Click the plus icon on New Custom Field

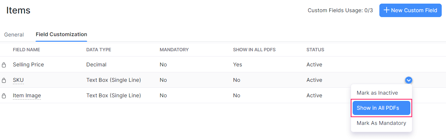(387, 10)
